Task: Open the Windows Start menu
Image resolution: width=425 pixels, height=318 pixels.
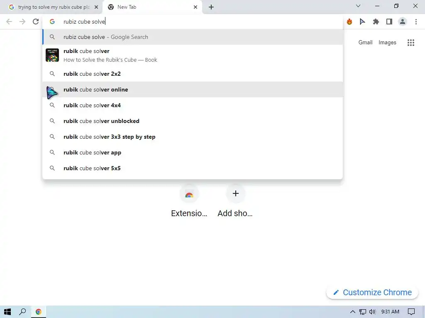Action: pos(7,312)
